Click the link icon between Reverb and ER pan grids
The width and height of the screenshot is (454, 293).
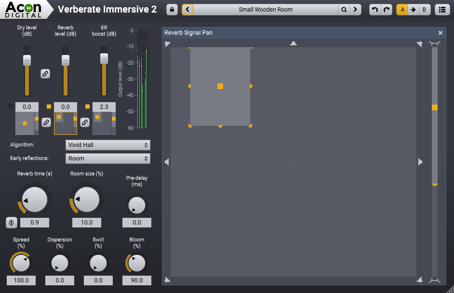coord(85,122)
